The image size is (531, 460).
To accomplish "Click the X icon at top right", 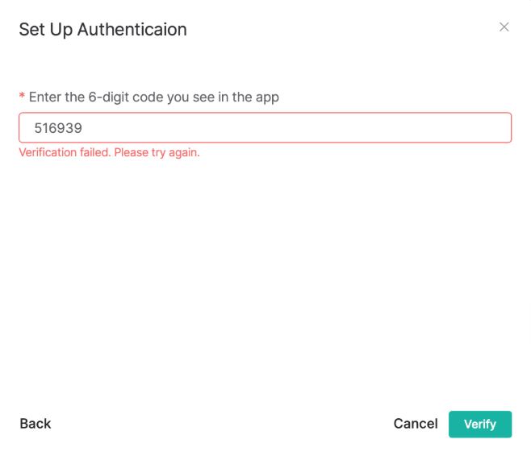I will [x=504, y=27].
